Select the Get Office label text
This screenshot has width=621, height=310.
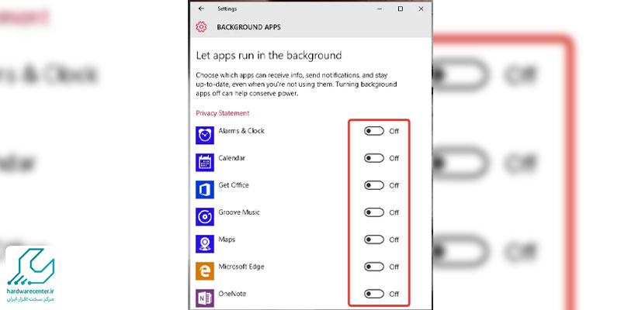point(234,185)
